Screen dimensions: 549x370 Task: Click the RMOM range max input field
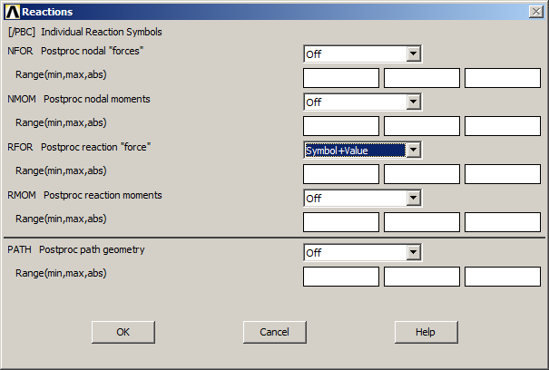point(422,222)
